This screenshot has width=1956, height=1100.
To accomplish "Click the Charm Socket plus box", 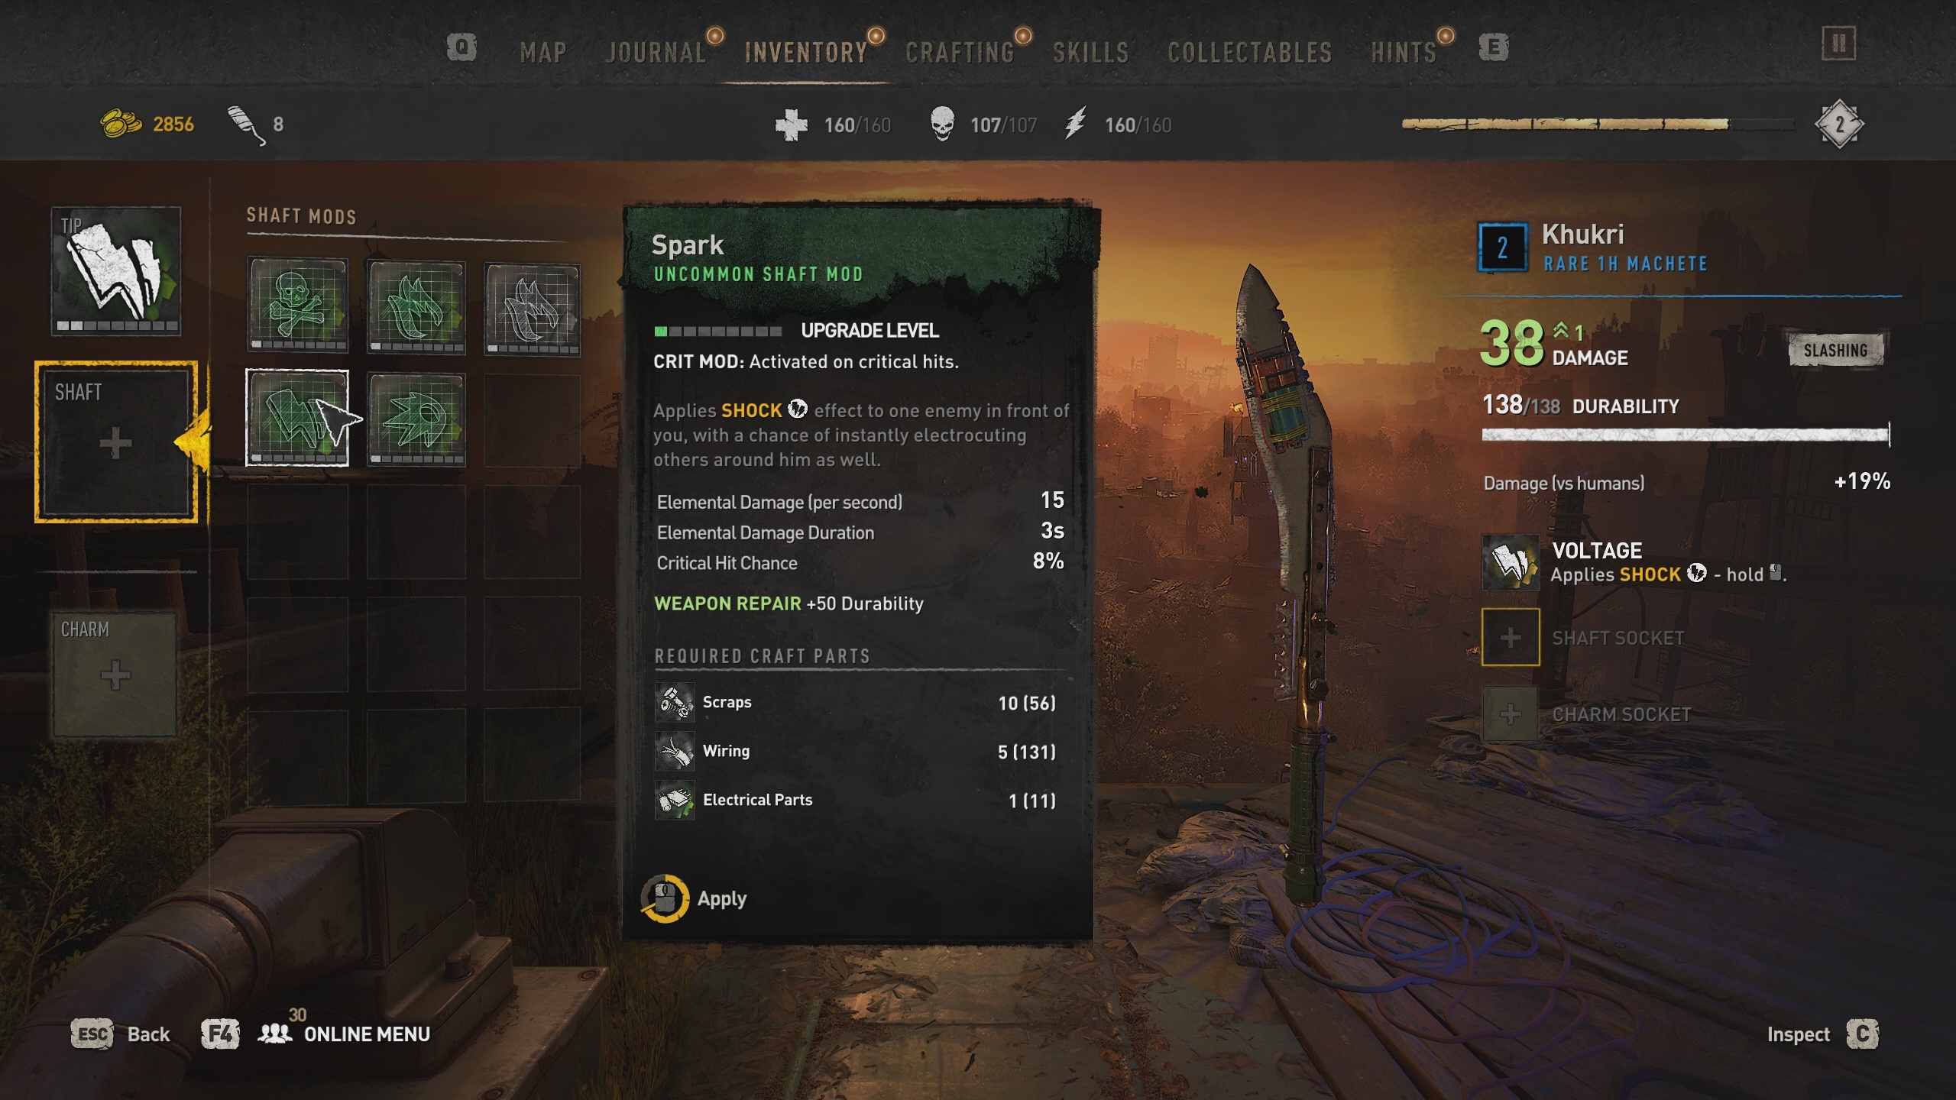I will pos(1511,714).
